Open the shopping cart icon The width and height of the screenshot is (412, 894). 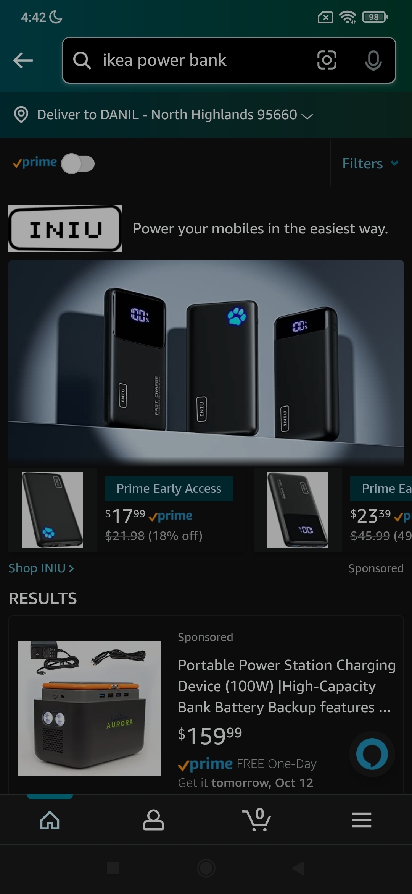coord(257,819)
